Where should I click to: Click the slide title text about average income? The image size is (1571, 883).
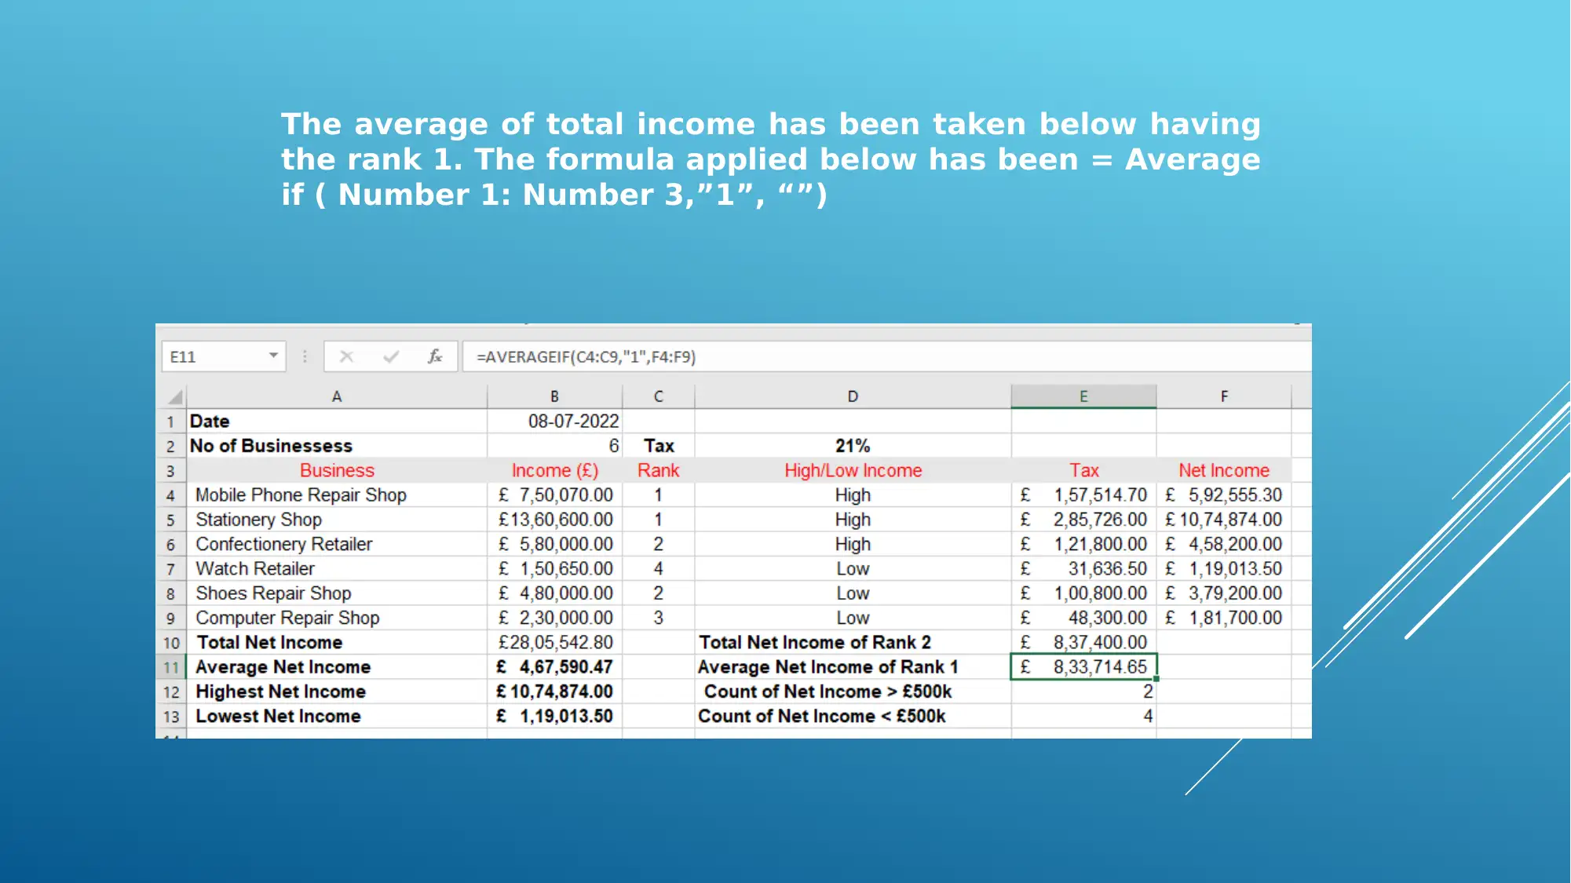(771, 159)
